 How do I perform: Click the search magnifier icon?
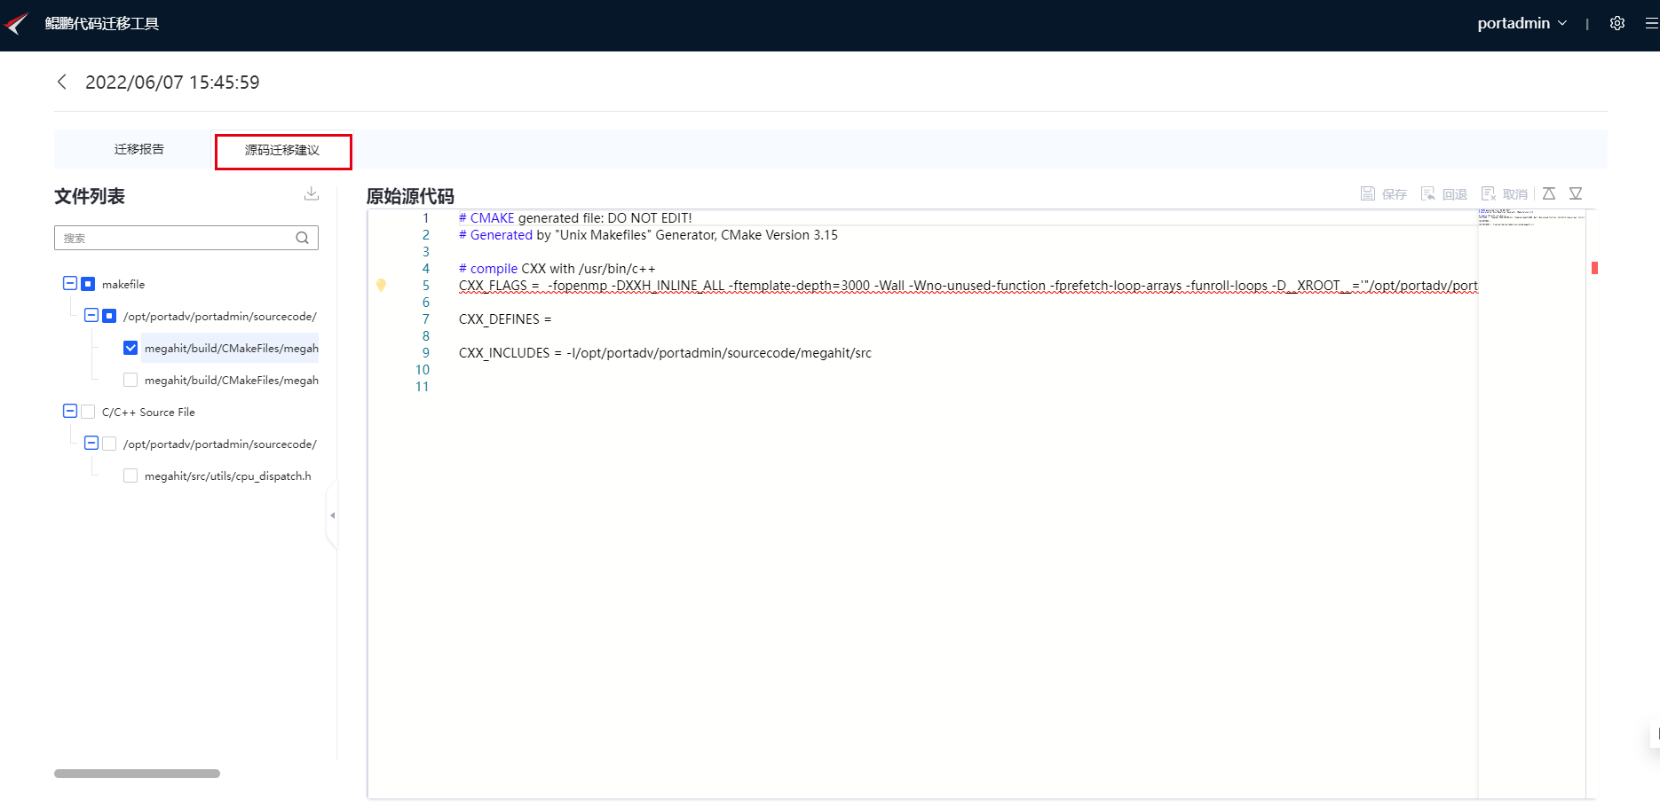pos(303,238)
